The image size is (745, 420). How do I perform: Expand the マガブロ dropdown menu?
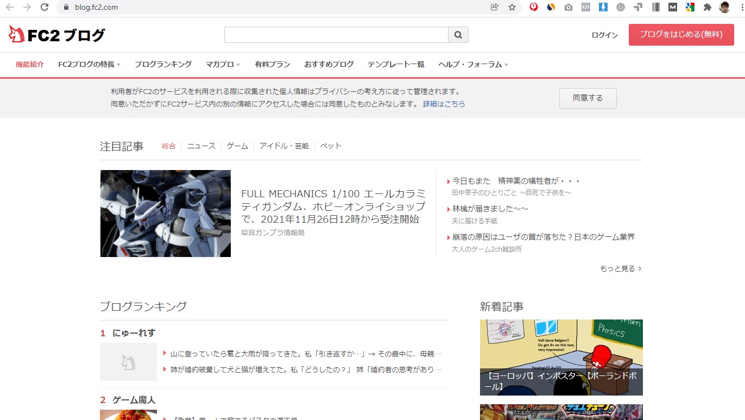223,64
